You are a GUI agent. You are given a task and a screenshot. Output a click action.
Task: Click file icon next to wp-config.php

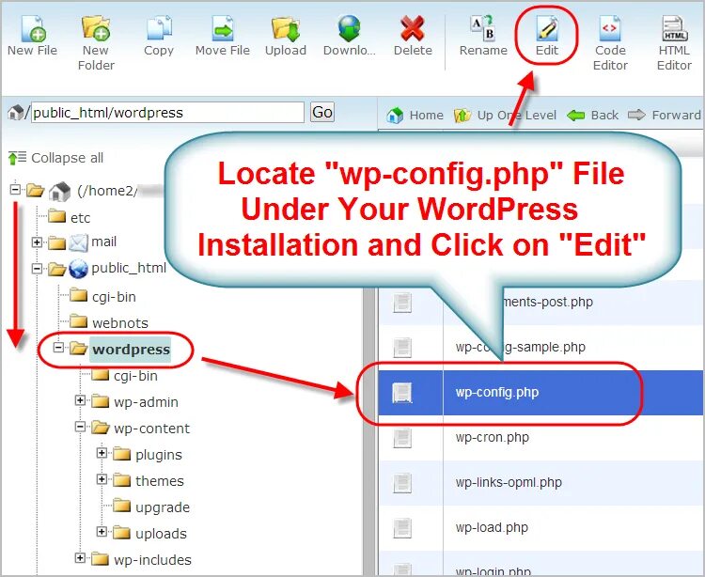(402, 393)
